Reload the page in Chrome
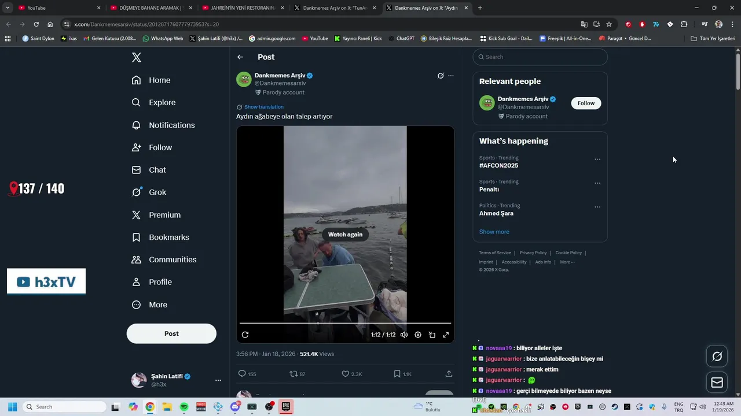Screen dimensions: 741x416 (x=36, y=24)
